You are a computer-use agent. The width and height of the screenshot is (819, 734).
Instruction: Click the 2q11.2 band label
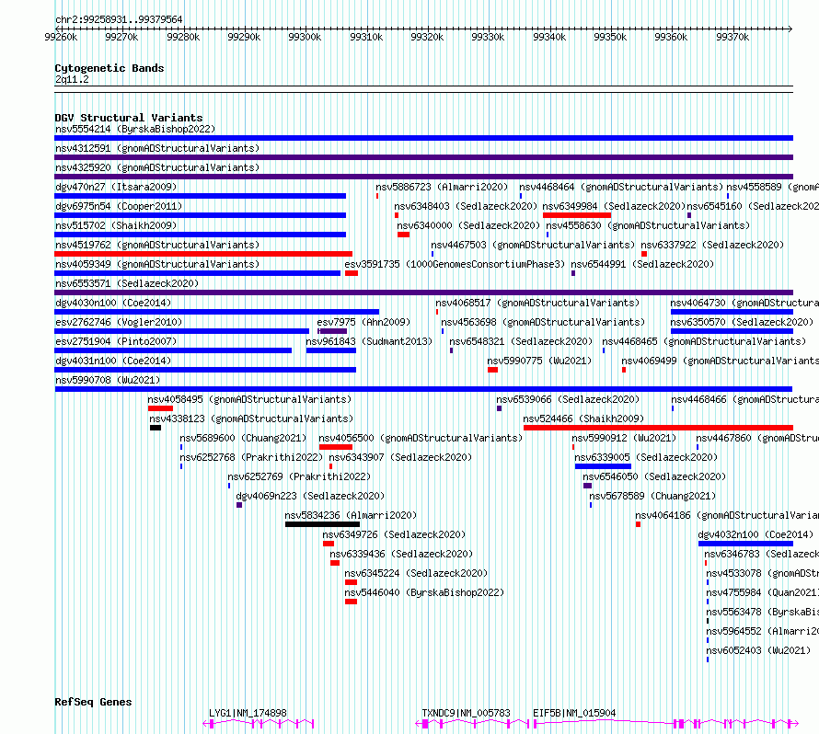pos(72,79)
